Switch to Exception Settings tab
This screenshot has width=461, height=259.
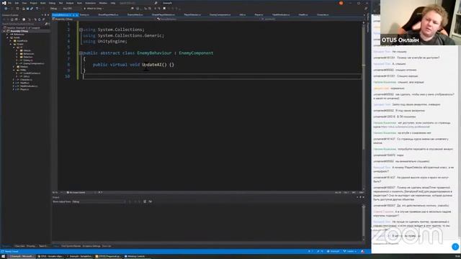(x=91, y=246)
